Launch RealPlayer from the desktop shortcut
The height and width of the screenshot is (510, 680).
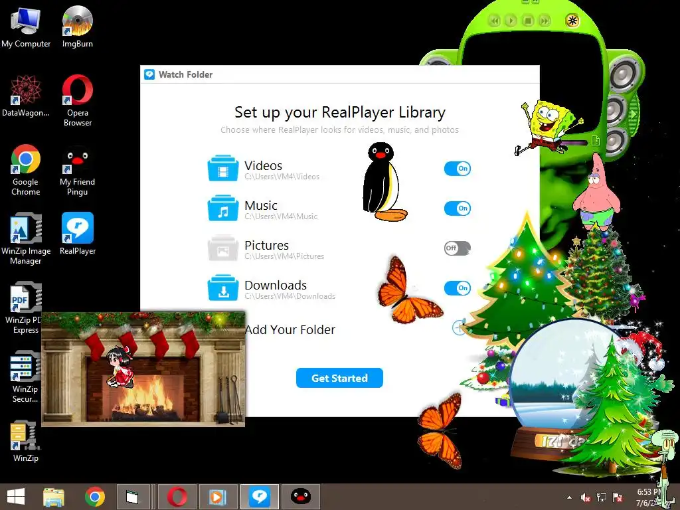point(77,233)
